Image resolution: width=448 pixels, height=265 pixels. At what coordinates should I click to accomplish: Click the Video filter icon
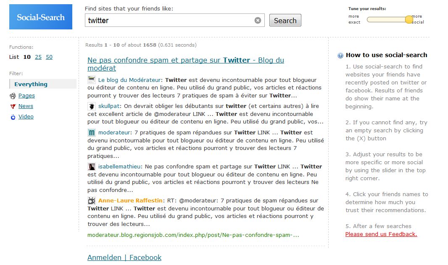click(13, 117)
